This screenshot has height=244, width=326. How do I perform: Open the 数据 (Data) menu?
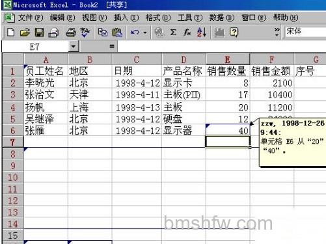pos(222,18)
